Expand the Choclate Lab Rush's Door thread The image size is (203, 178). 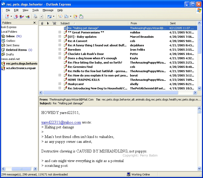click(60, 54)
